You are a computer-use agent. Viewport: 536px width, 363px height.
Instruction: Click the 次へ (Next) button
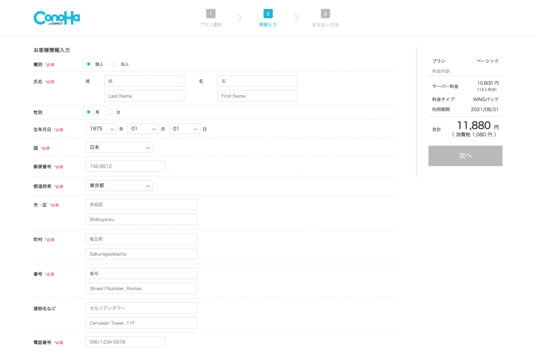(x=465, y=156)
